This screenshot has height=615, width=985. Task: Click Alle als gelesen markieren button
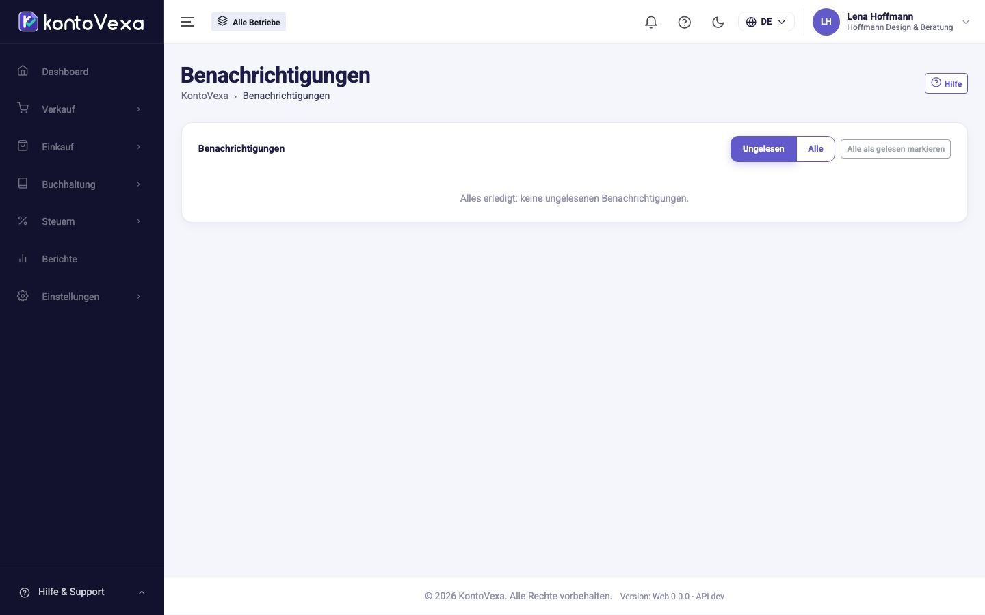895,149
